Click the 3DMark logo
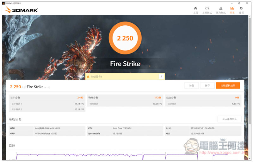This screenshot has width=253, height=162. point(21,10)
